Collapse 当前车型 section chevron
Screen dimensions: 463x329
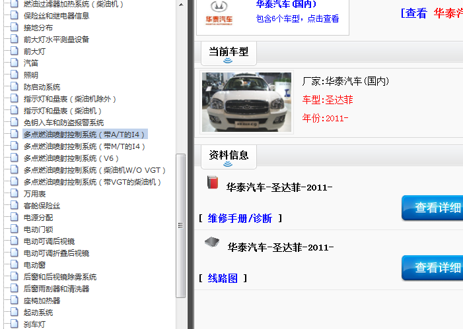click(x=228, y=61)
